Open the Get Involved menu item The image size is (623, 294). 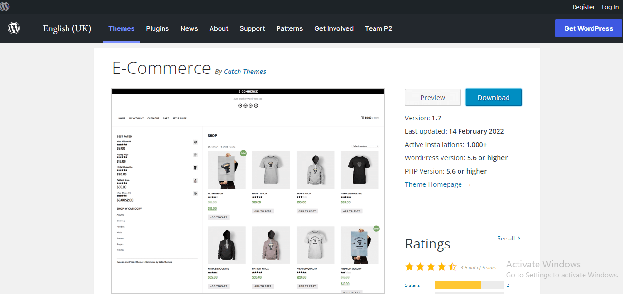(x=334, y=28)
